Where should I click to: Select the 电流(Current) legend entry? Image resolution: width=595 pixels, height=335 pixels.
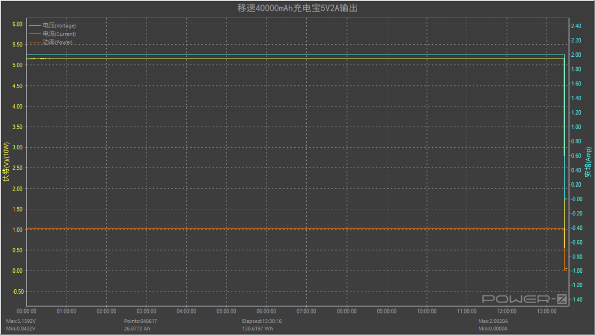pos(52,34)
